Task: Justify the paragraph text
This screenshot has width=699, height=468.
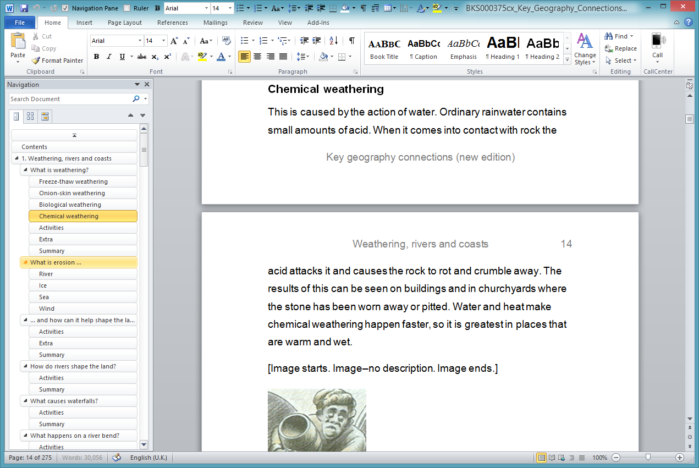Action: pyautogui.click(x=283, y=57)
